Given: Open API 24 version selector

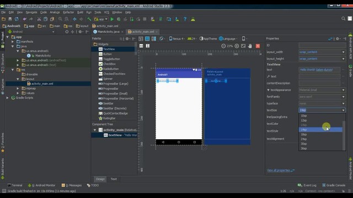Looking at the screenshot, I should [192, 38].
